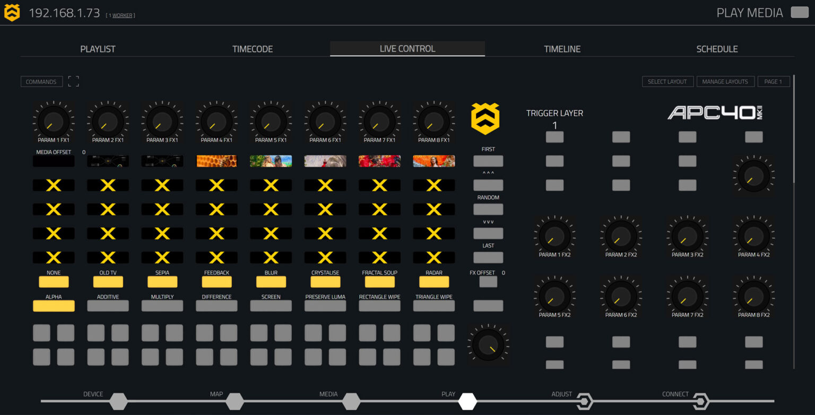This screenshot has height=415, width=815.
Task: Click the MANAGE LAYOUTS button
Action: 725,81
